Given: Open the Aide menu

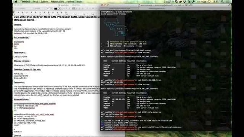Looking at the screenshot, I should pos(79,2).
